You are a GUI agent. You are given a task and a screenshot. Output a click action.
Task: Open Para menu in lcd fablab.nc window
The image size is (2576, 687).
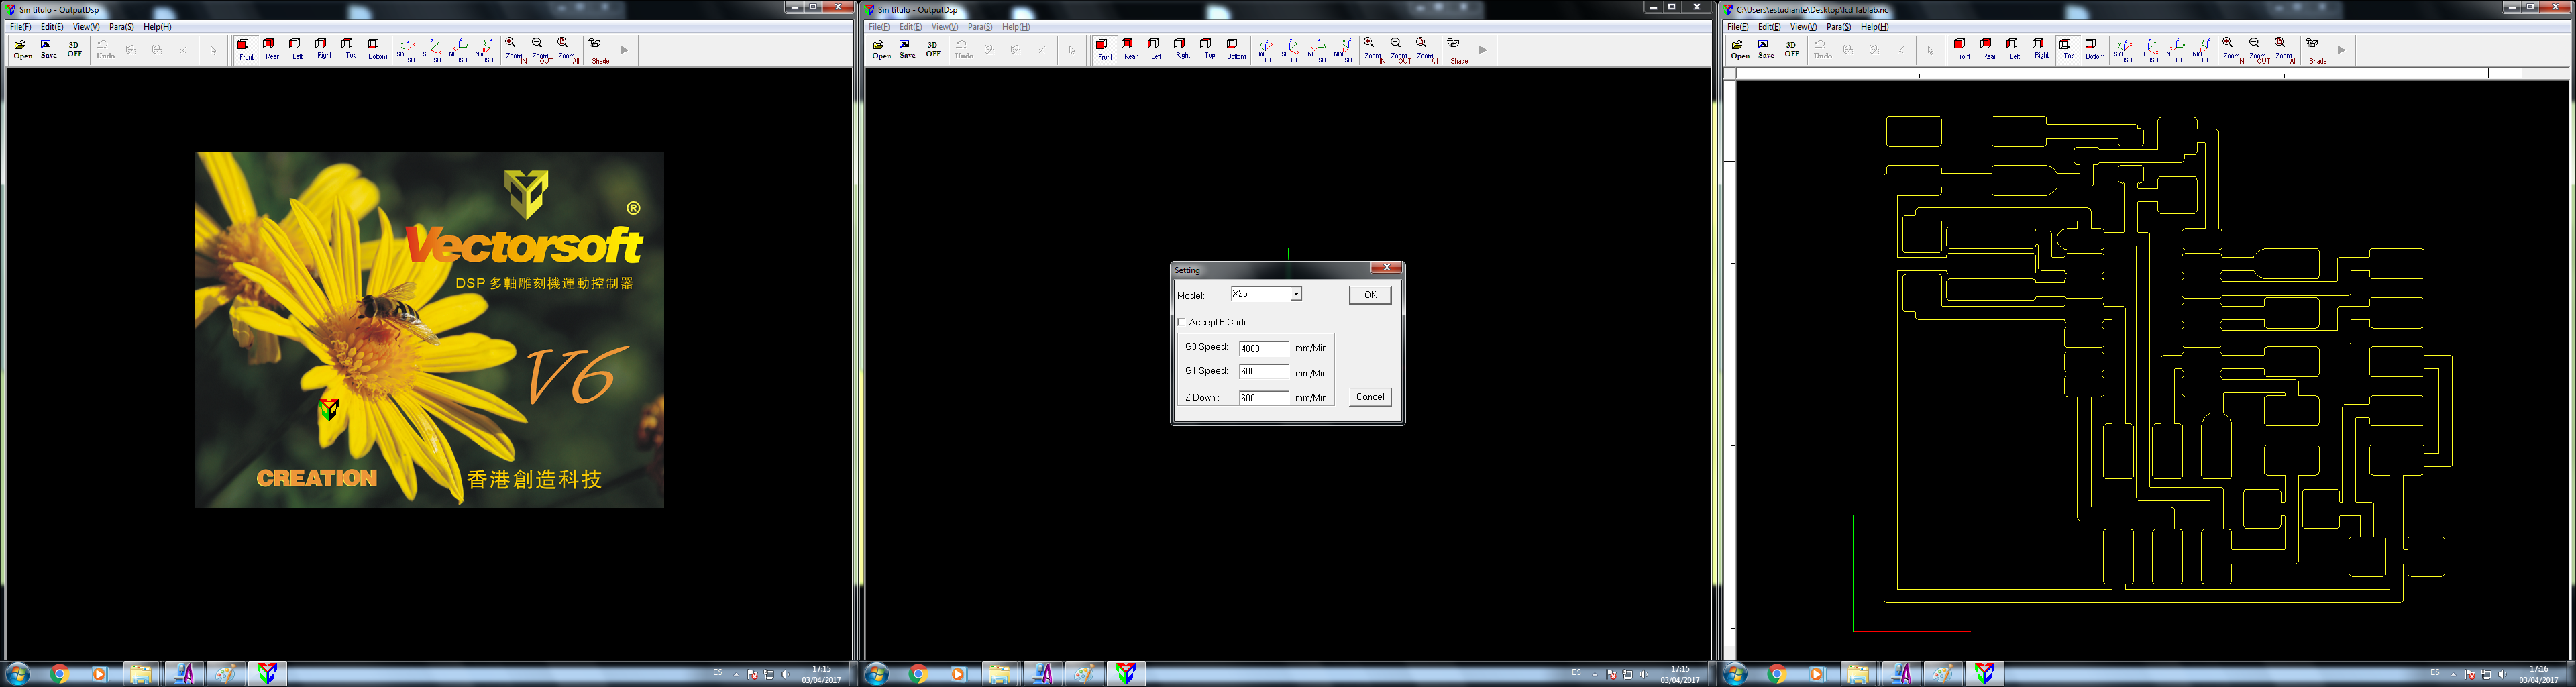point(1838,27)
